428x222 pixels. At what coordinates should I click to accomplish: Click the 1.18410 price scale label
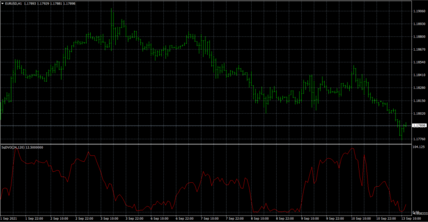click(419, 75)
